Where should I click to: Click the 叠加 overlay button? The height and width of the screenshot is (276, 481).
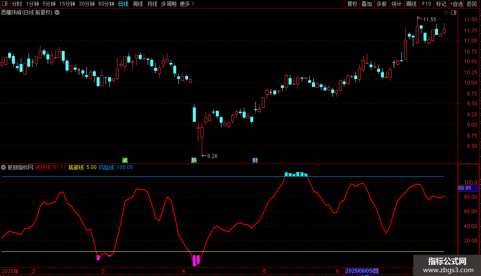(366, 4)
